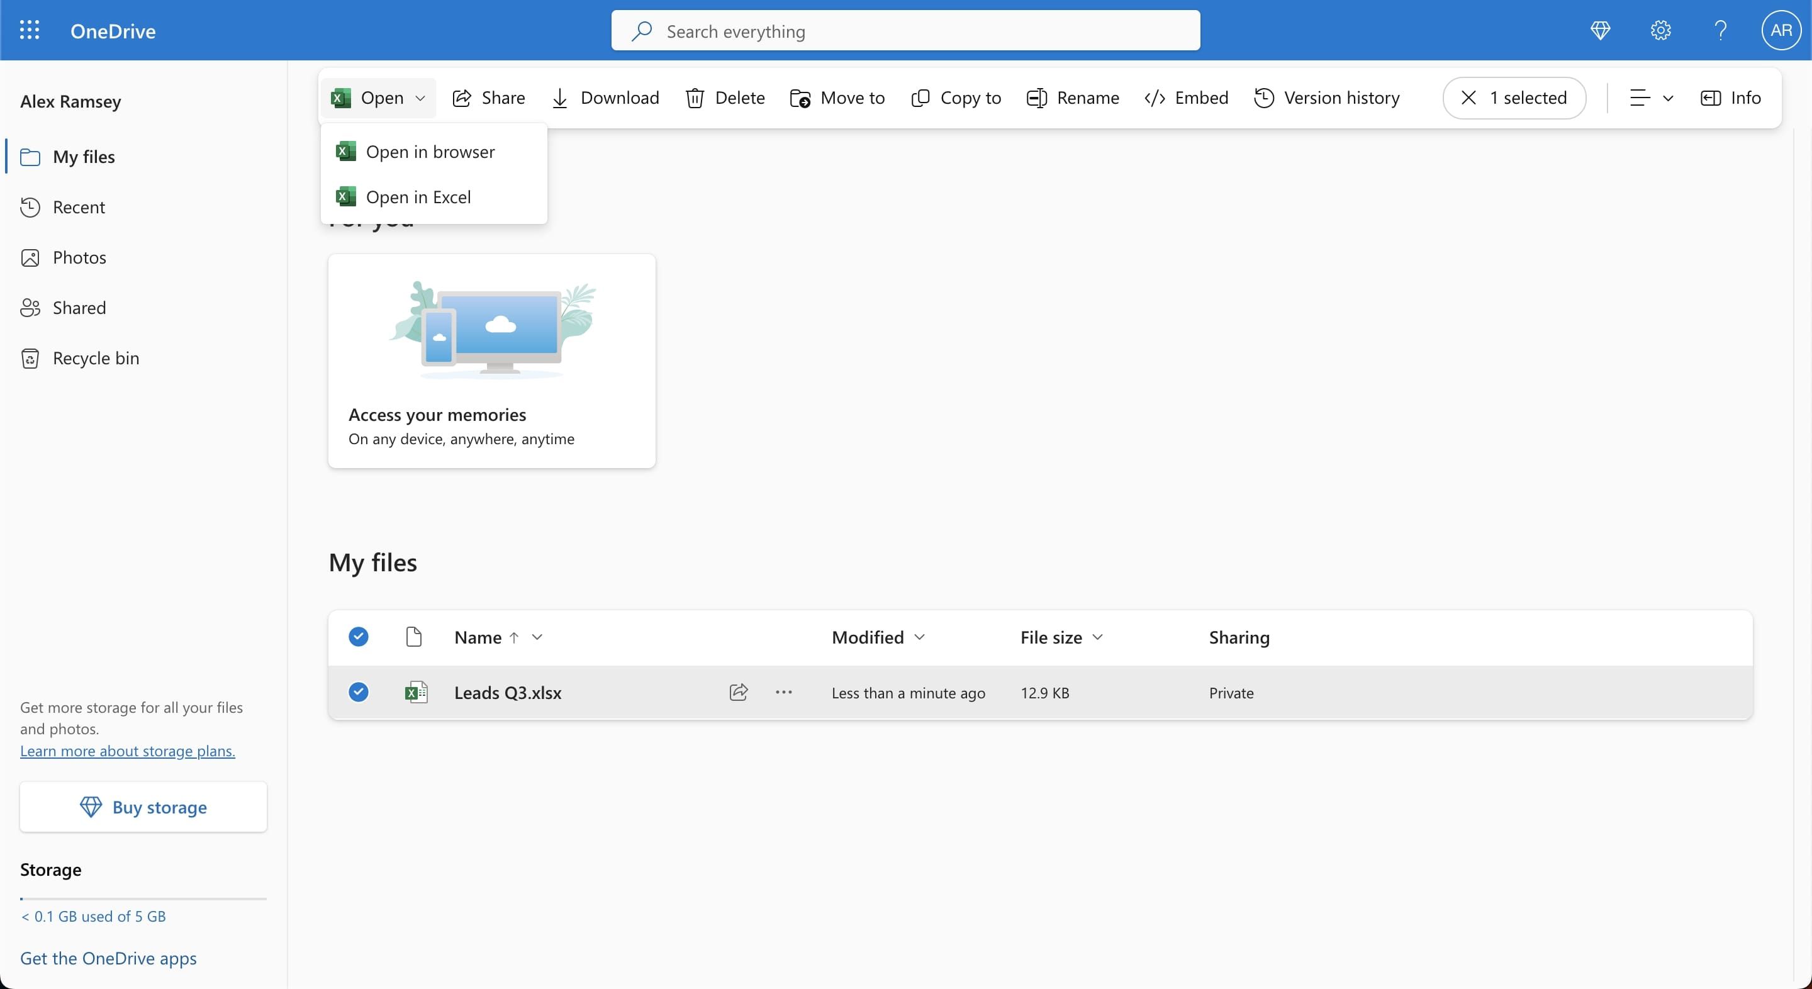
Task: Toggle the select-all checkbox in header row
Action: pyautogui.click(x=359, y=637)
